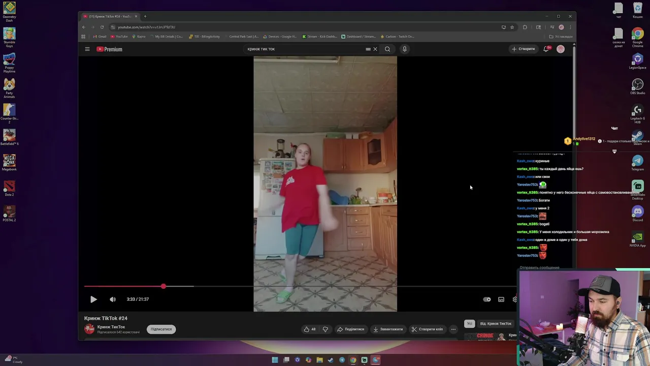Screen dimensions: 650x366
Task: Open the Stream - Kick Dashboard bookmark
Action: (319, 37)
